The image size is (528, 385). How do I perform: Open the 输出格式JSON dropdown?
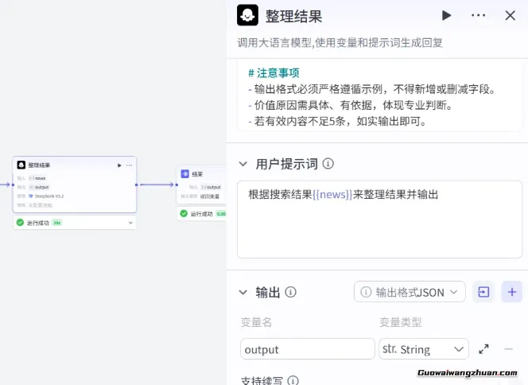point(410,292)
